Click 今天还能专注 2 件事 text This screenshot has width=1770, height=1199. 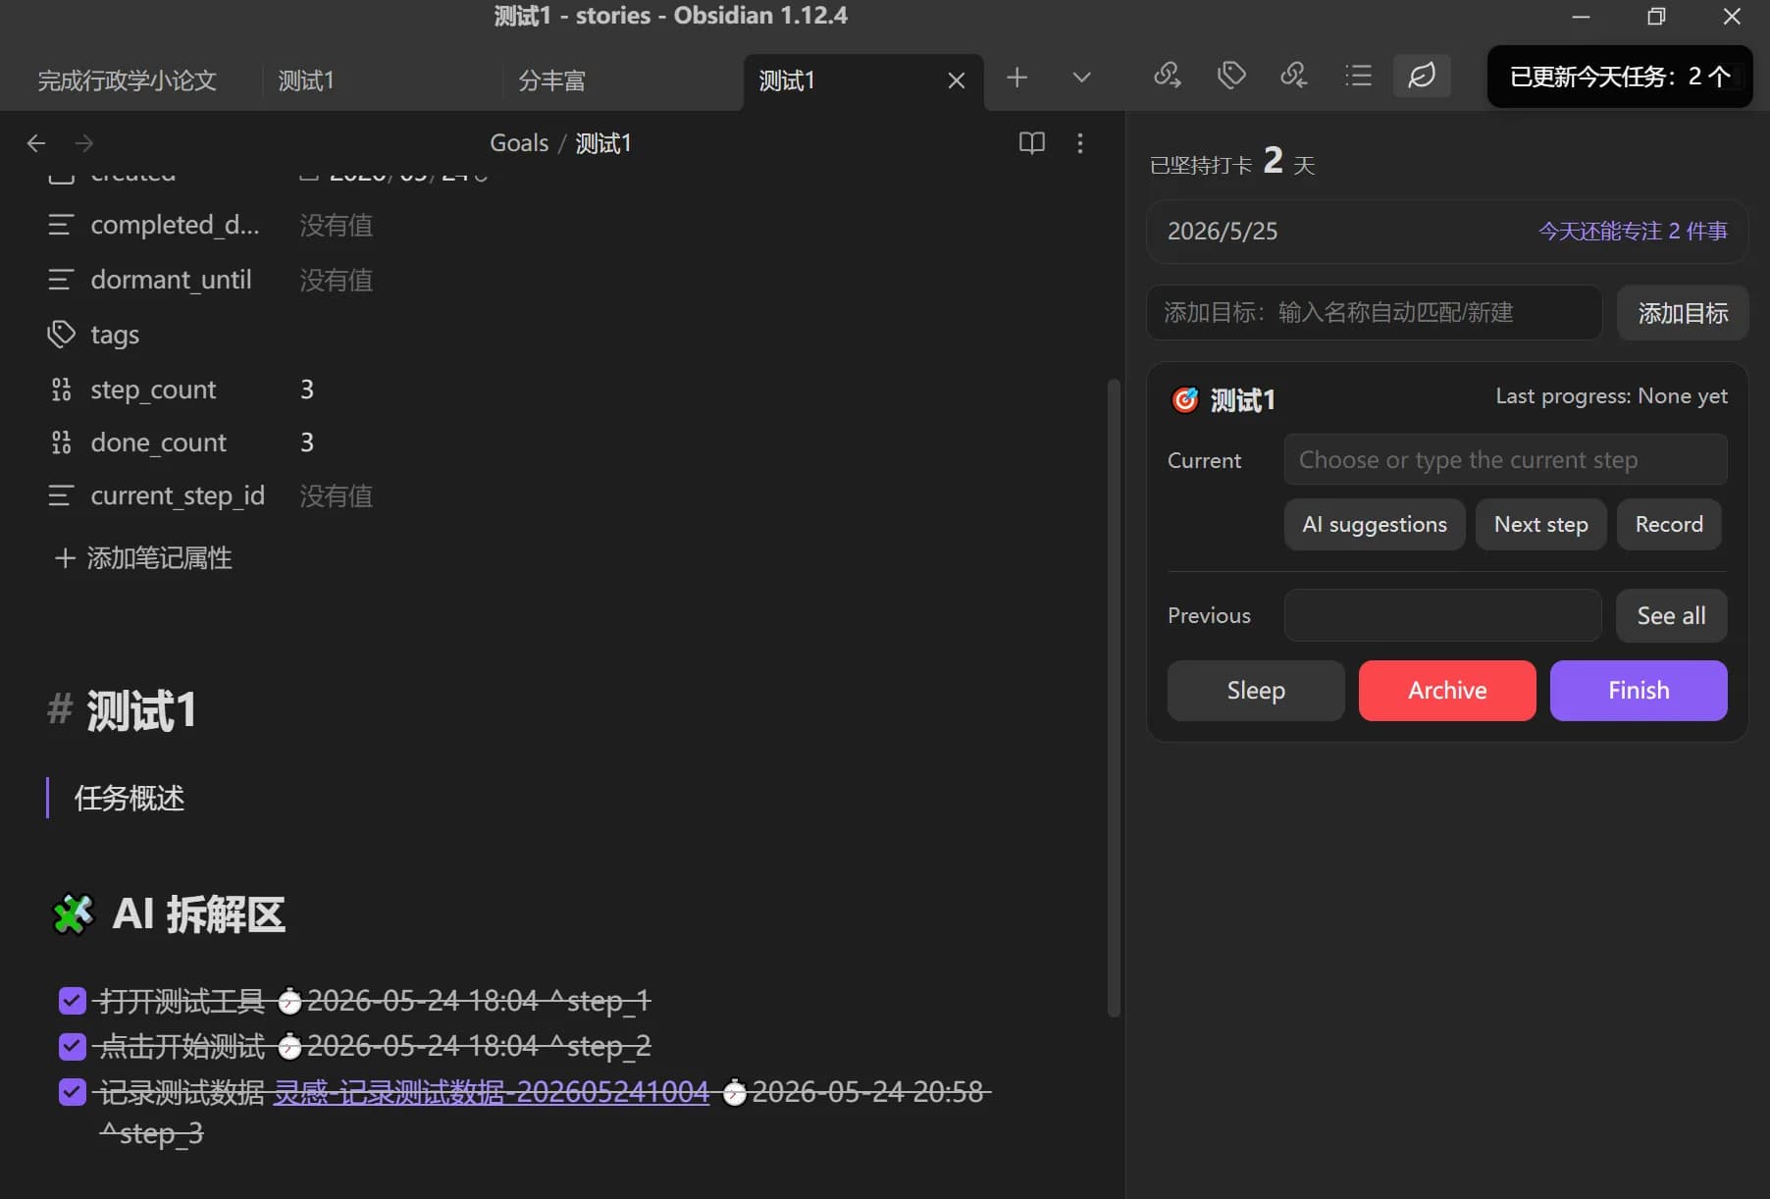1633,232
